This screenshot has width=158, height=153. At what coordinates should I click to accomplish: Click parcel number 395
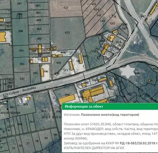(x=35, y=73)
